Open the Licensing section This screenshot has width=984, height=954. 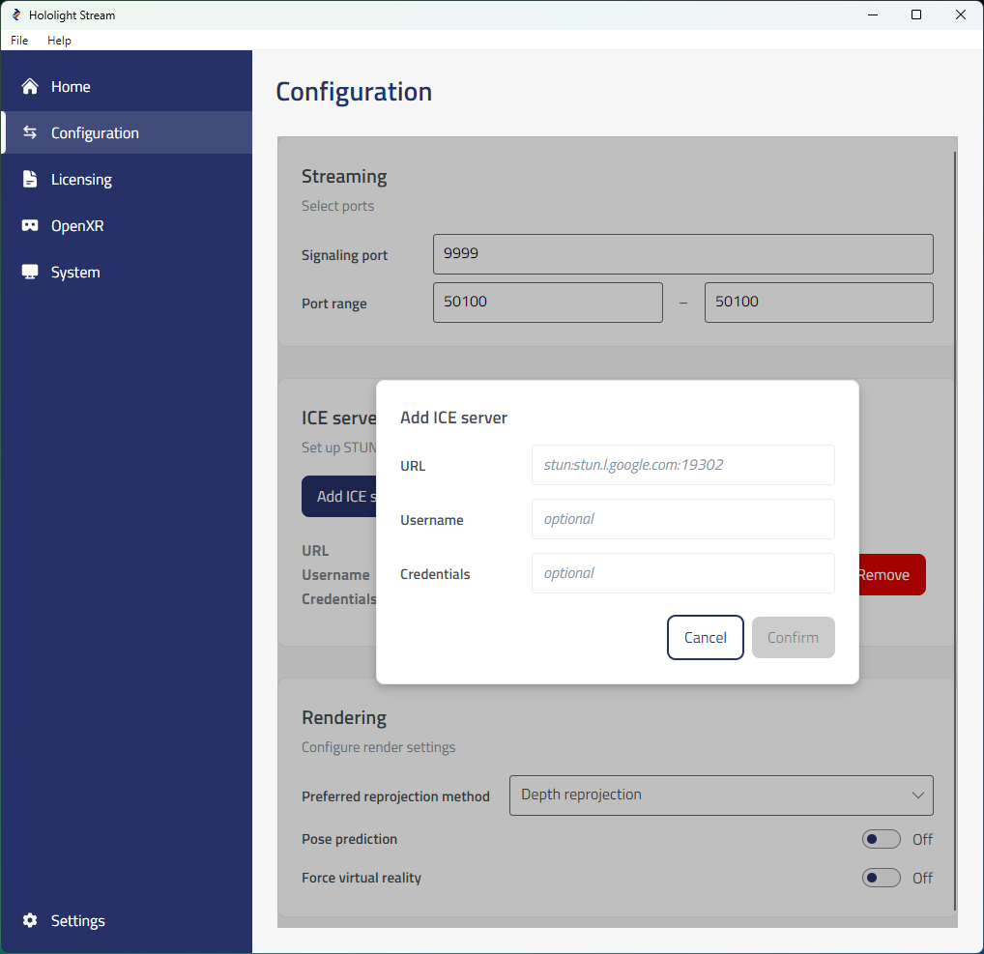tap(128, 179)
